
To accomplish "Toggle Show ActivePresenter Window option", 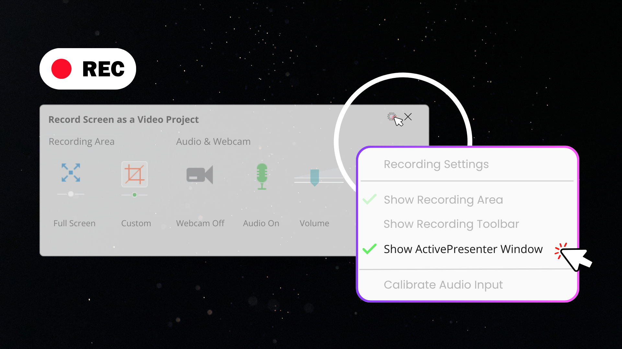I will pos(463,249).
